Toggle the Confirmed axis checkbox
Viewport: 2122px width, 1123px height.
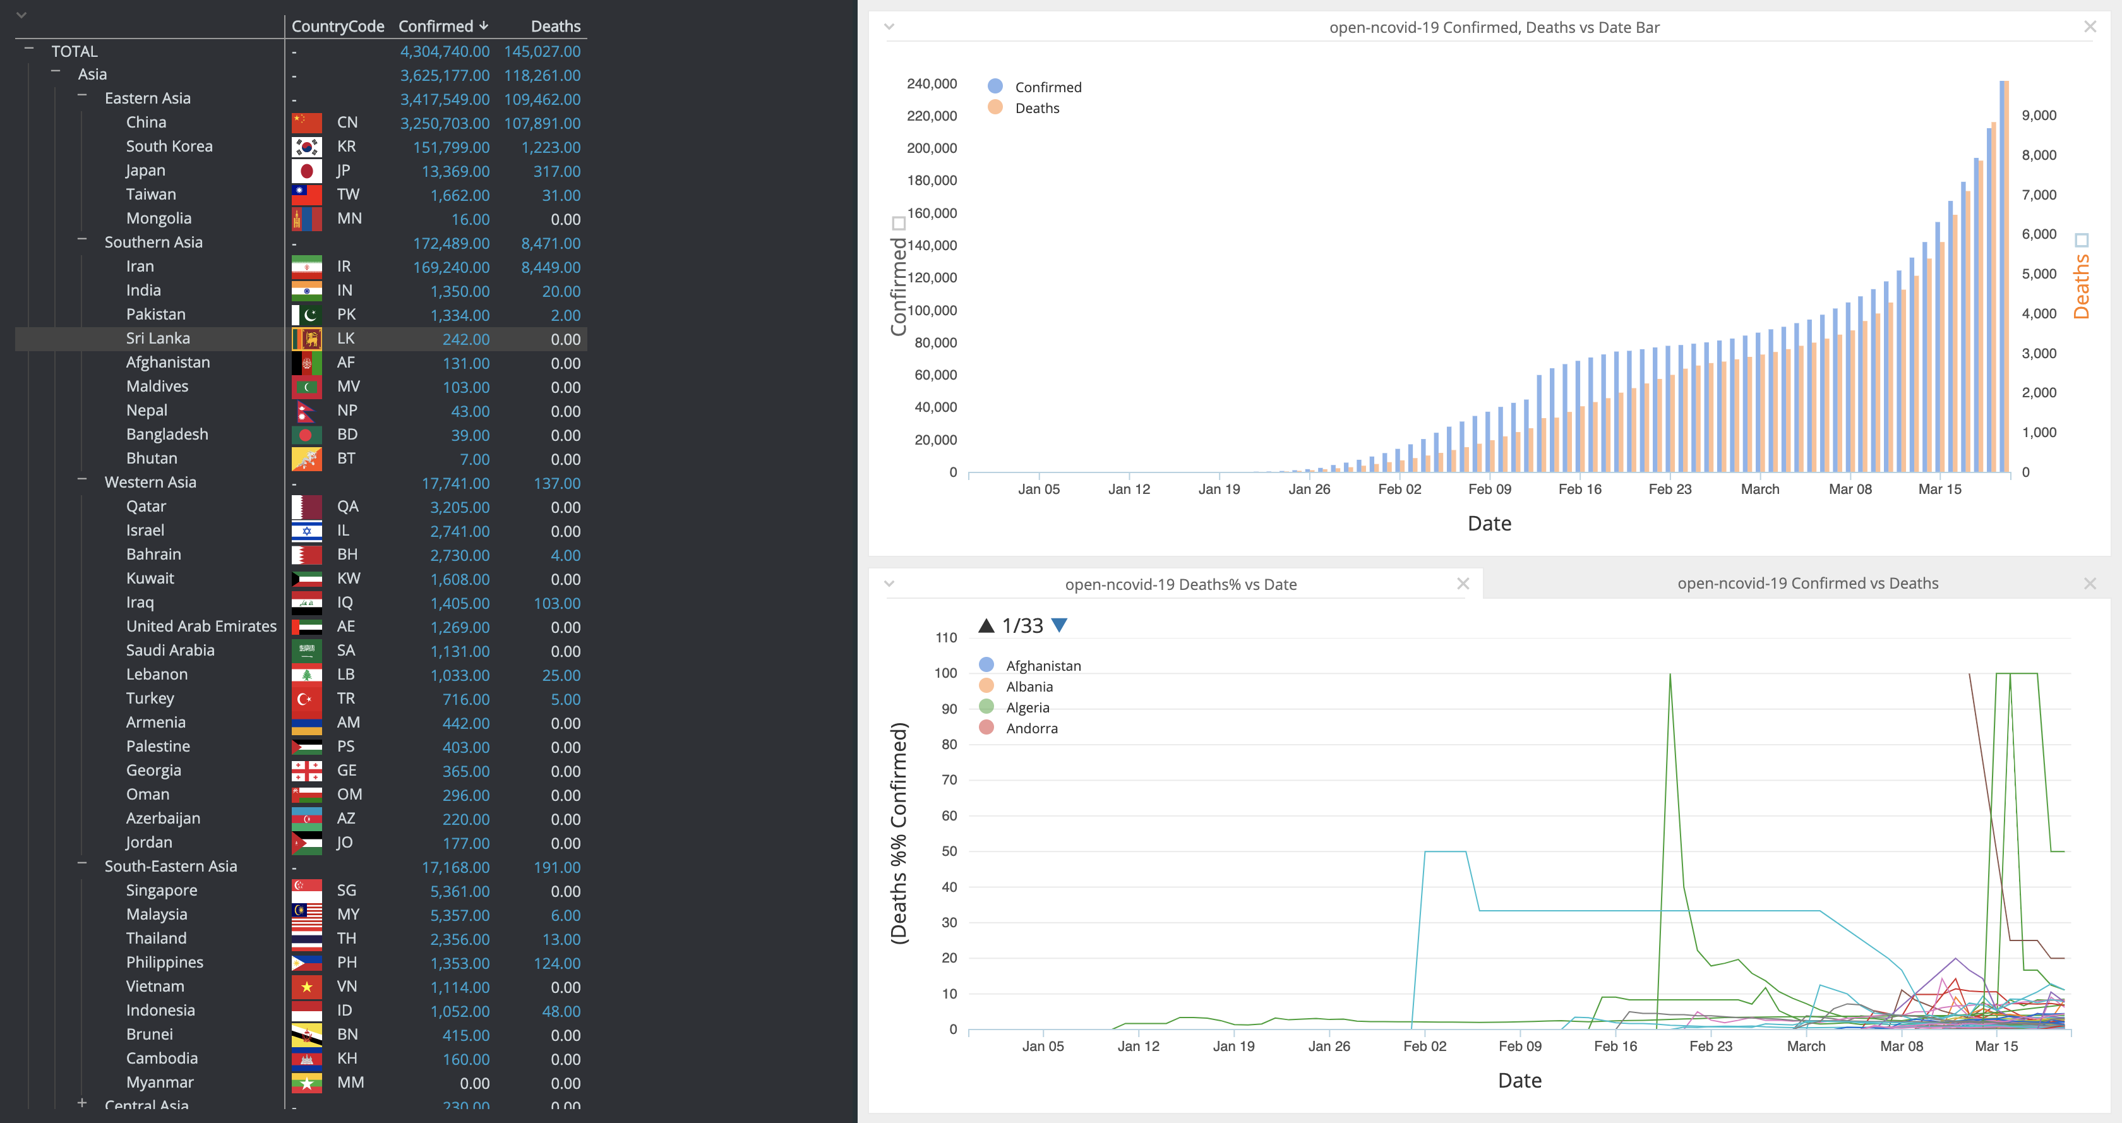[899, 224]
